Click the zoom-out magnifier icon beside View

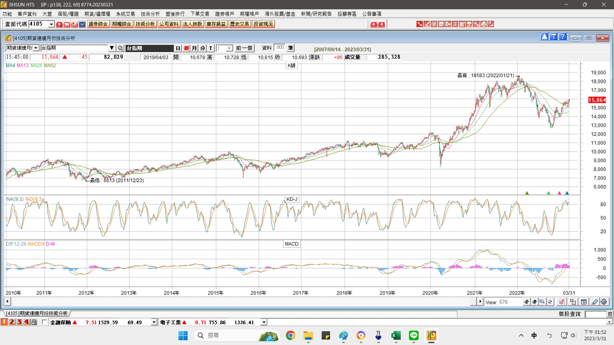coord(534,302)
